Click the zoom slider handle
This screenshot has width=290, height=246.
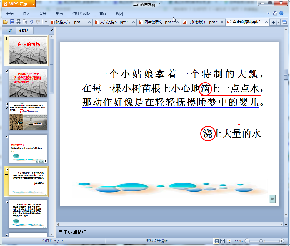[261, 241]
